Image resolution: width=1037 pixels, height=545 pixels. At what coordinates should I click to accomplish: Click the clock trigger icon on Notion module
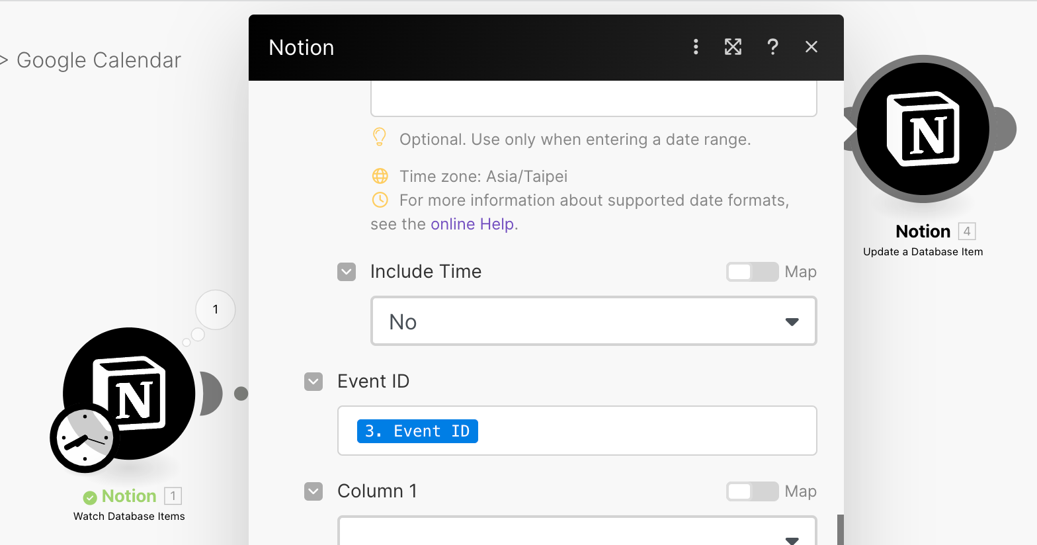click(84, 439)
